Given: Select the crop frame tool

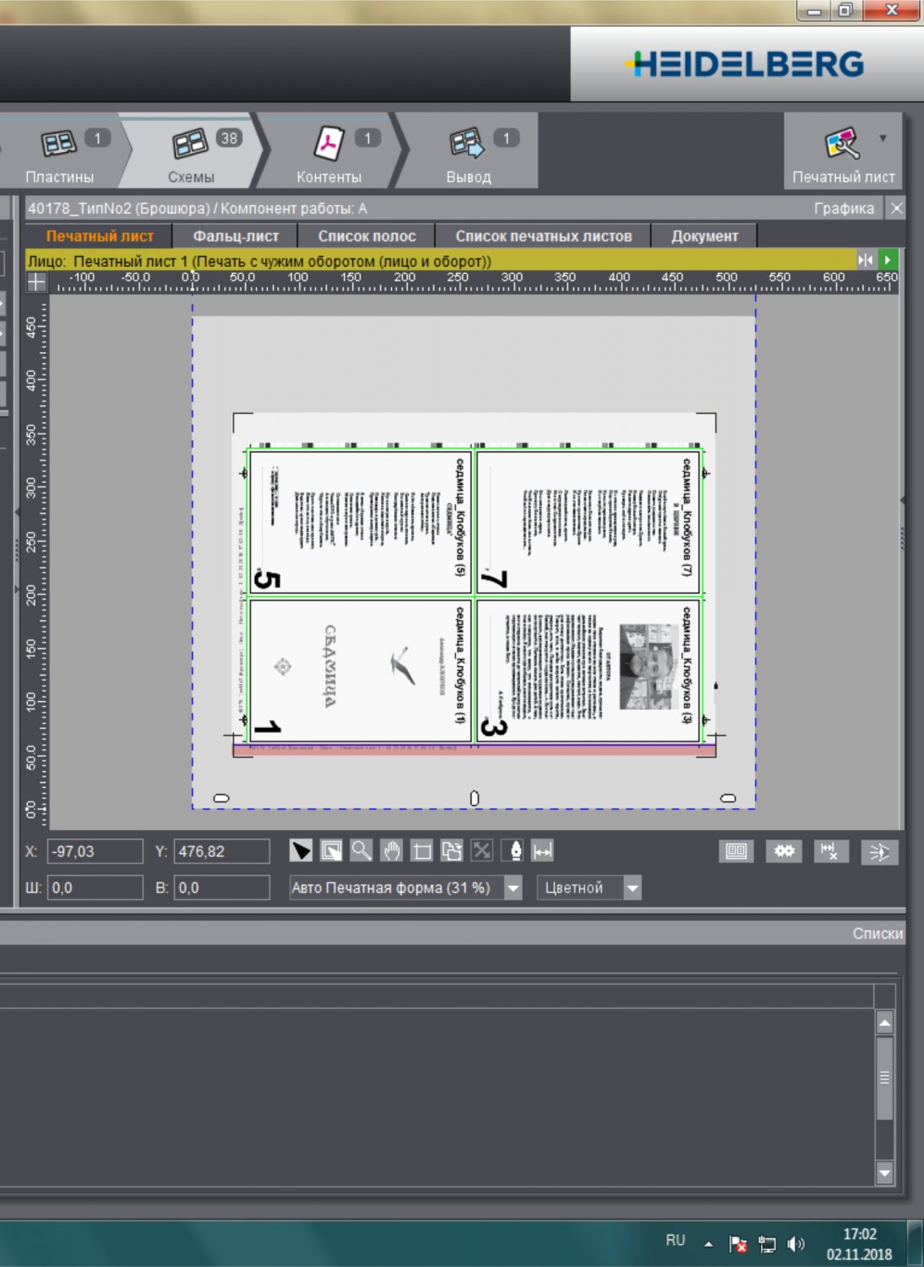Looking at the screenshot, I should click(421, 851).
